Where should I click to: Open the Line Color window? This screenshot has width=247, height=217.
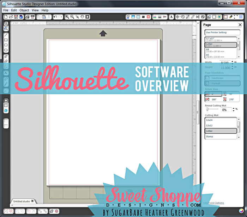tap(155, 17)
